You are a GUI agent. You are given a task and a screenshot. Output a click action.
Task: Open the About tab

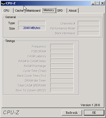coord(73,11)
